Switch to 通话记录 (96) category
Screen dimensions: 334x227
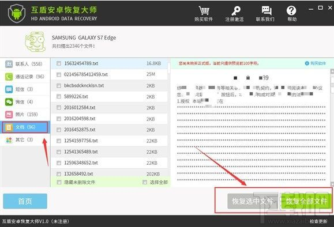25,77
